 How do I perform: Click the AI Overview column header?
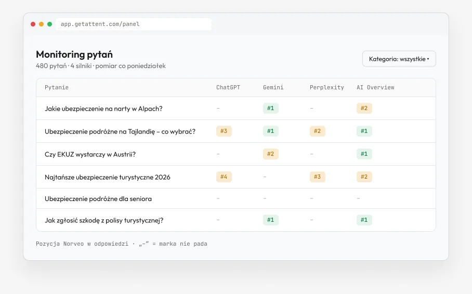(375, 88)
